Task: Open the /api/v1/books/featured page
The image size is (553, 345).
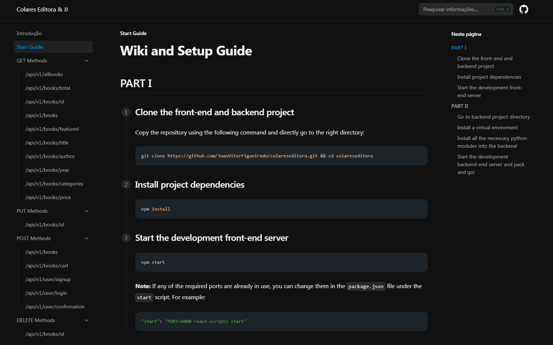Action: point(52,129)
